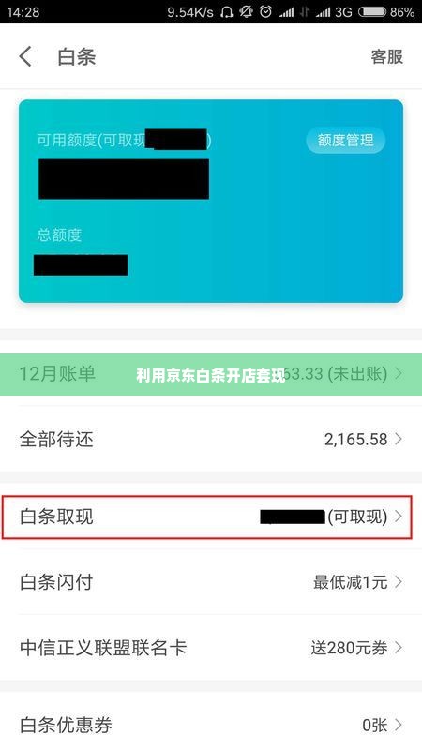
Task: Open the 白条闪付 chevron arrow
Action: coord(399,582)
